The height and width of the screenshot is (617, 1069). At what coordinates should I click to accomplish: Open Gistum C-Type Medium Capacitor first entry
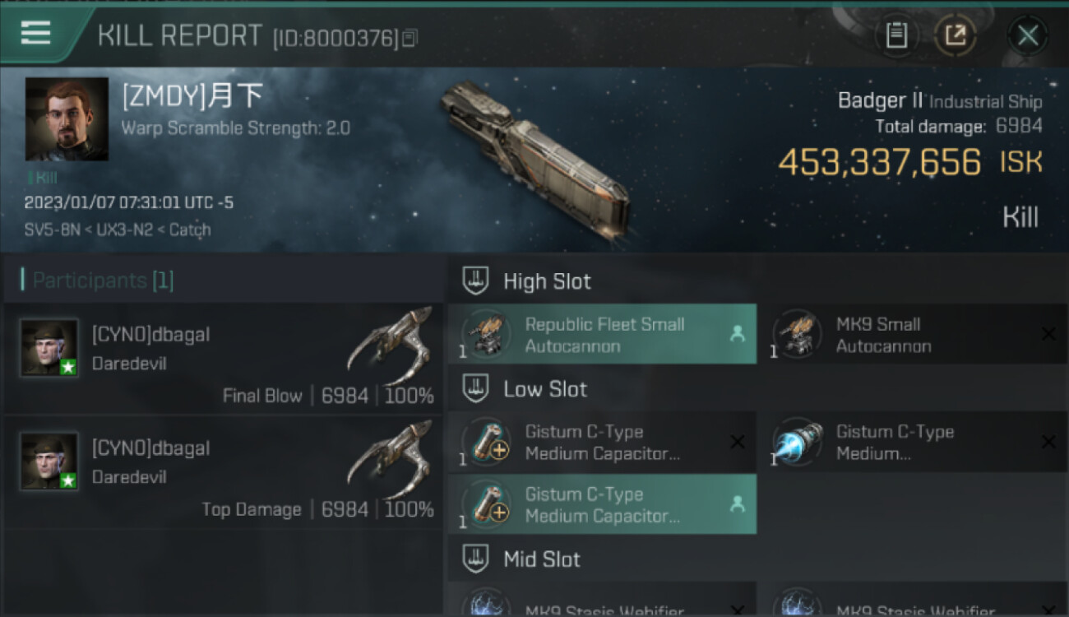click(602, 443)
